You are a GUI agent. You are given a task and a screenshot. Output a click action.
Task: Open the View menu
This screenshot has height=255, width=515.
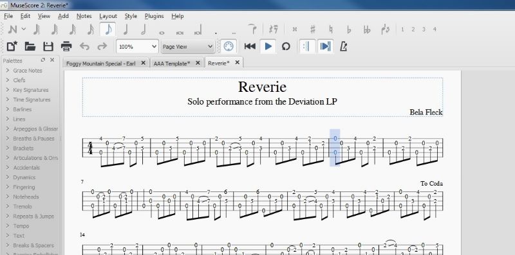tap(44, 16)
